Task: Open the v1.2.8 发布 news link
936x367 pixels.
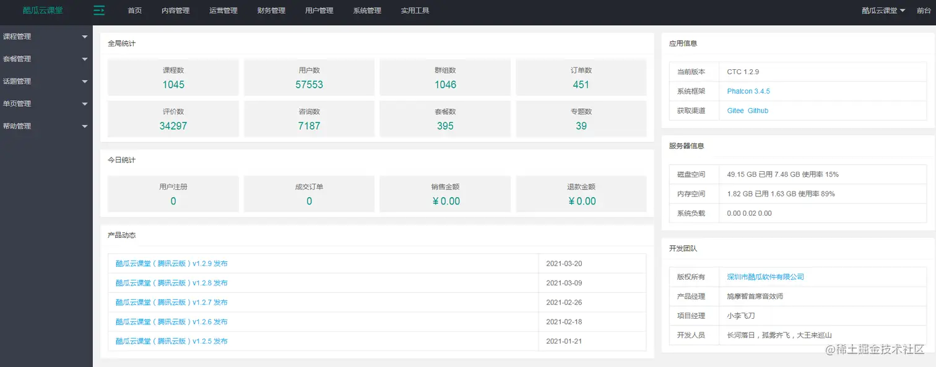Action: (x=171, y=283)
